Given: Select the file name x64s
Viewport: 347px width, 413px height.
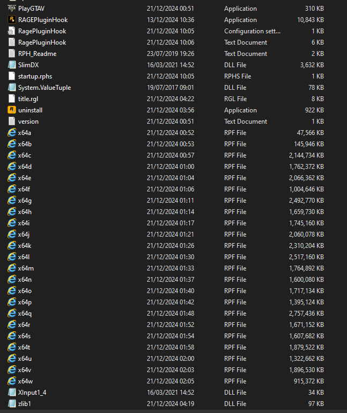Looking at the screenshot, I should [x=24, y=336].
